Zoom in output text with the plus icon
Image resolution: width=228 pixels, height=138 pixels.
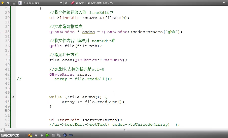point(65,135)
